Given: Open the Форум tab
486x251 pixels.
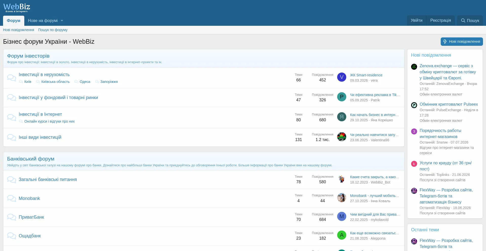Looking at the screenshot, I should (14, 21).
